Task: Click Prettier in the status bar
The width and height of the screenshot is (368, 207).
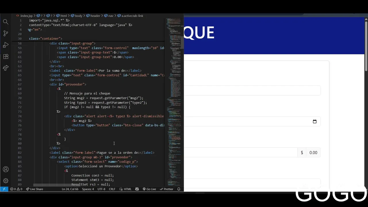Action: 166,189
